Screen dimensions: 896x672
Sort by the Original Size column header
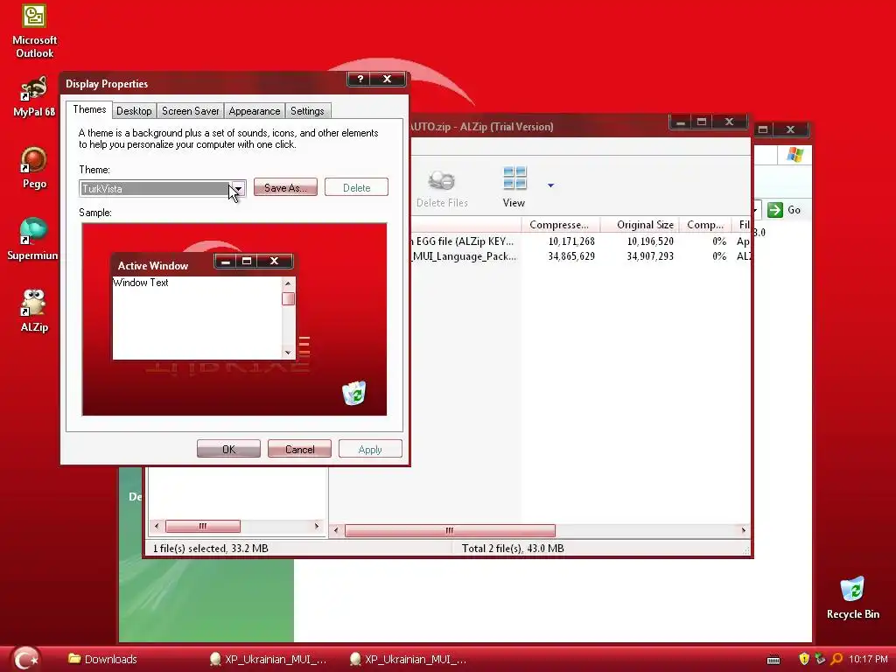[x=640, y=225]
